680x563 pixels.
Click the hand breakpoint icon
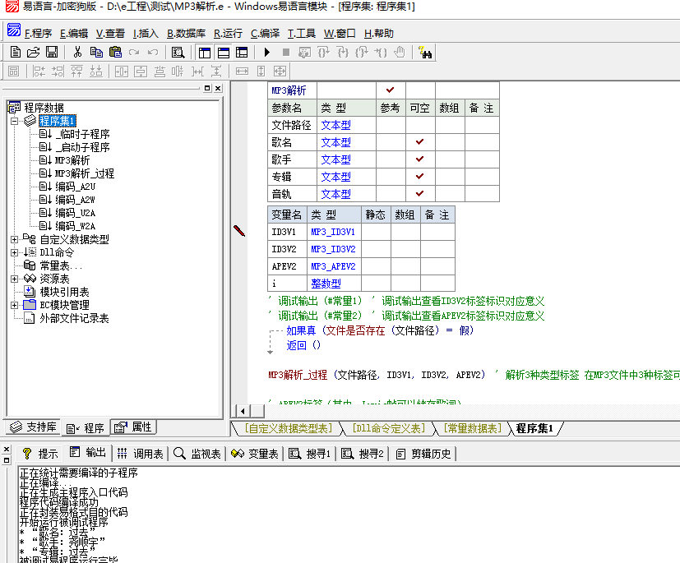tap(399, 53)
